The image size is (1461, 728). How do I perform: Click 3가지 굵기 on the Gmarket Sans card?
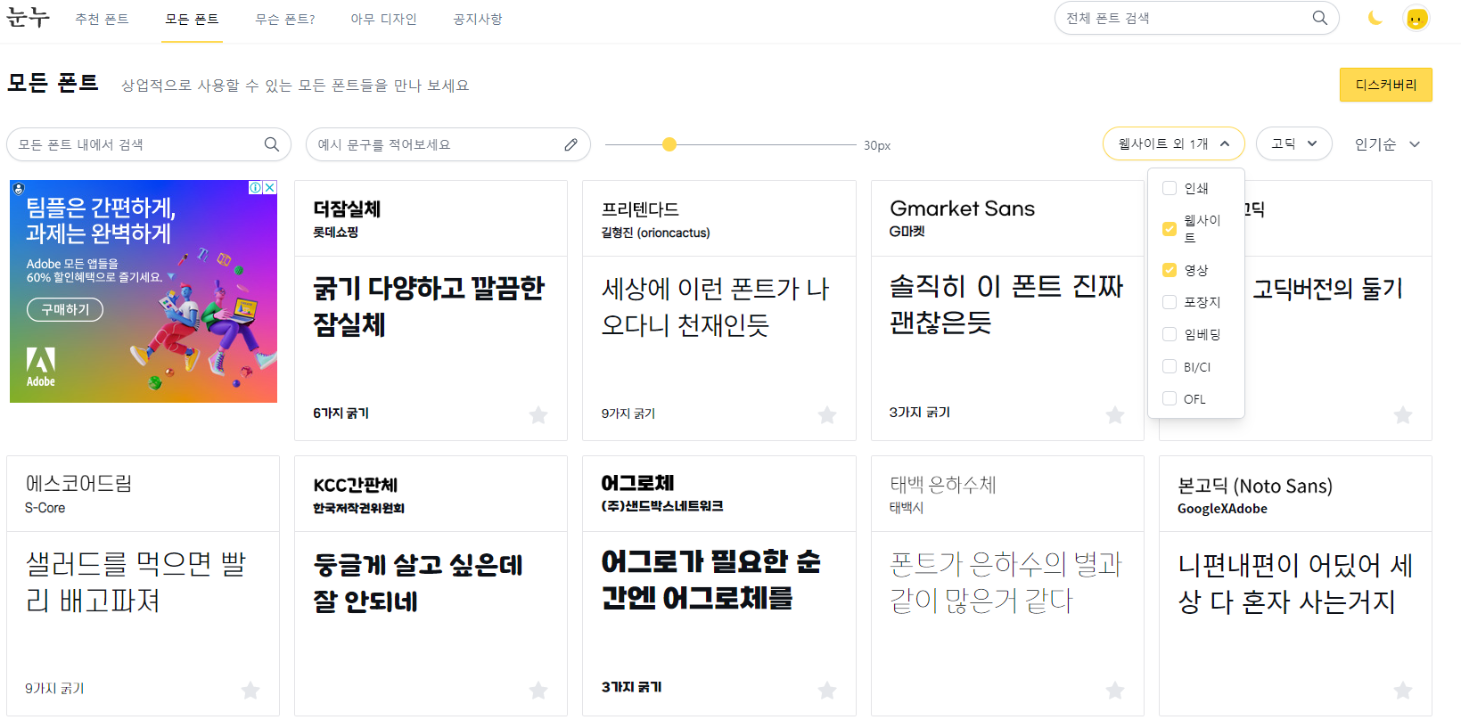pos(919,413)
